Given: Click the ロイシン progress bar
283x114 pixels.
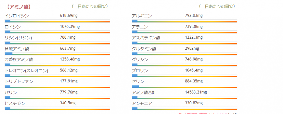Looking at the screenshot, I should pos(57,32).
